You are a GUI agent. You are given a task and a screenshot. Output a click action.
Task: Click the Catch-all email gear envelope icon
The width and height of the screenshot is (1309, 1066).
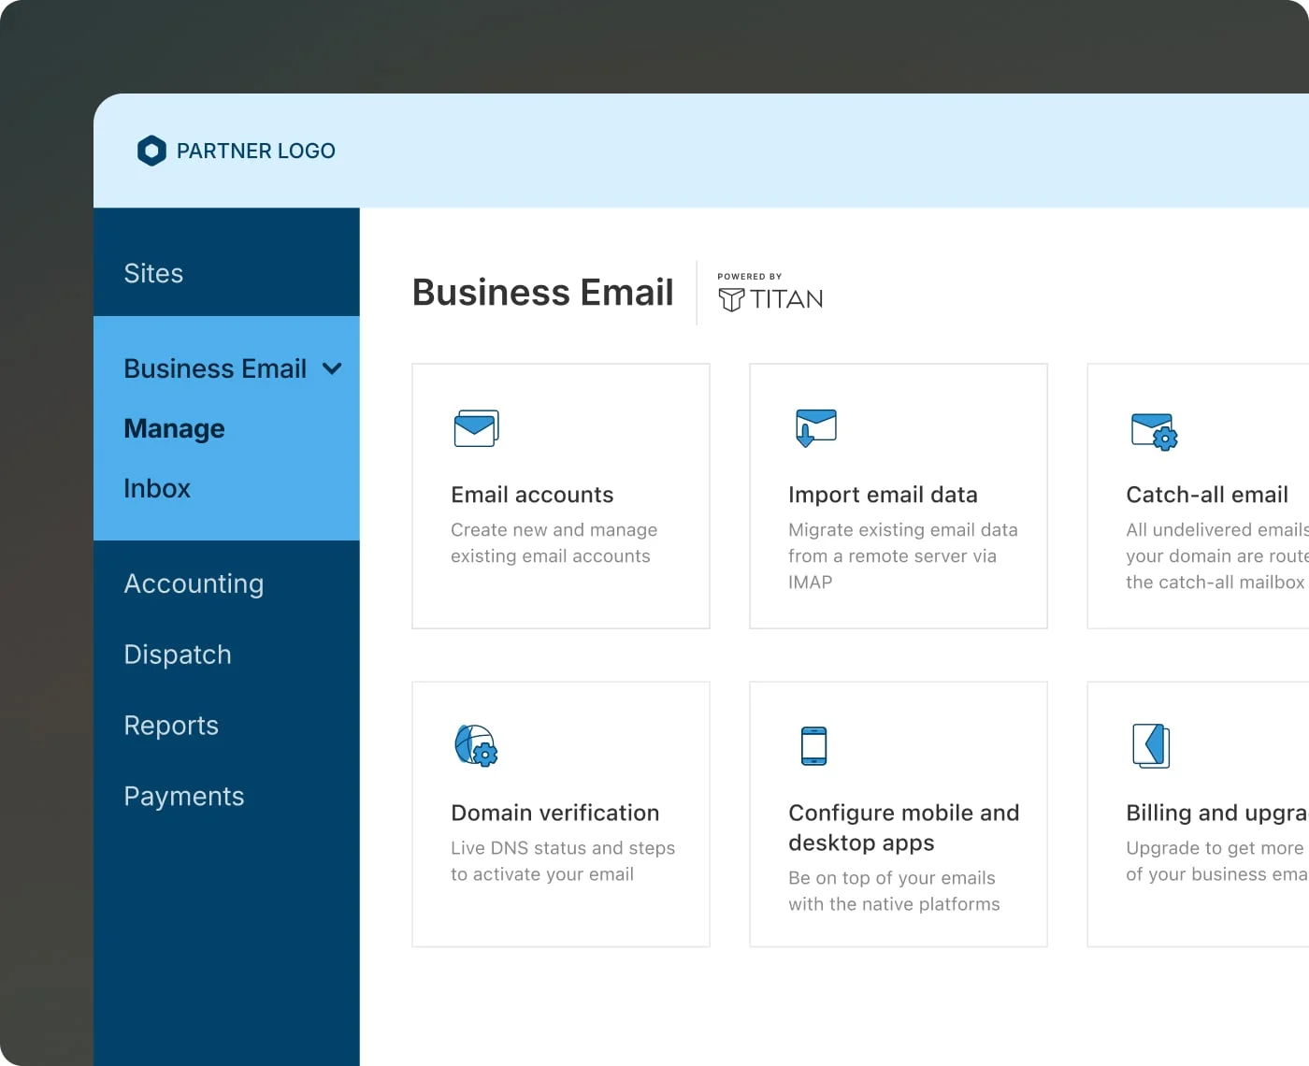point(1154,432)
